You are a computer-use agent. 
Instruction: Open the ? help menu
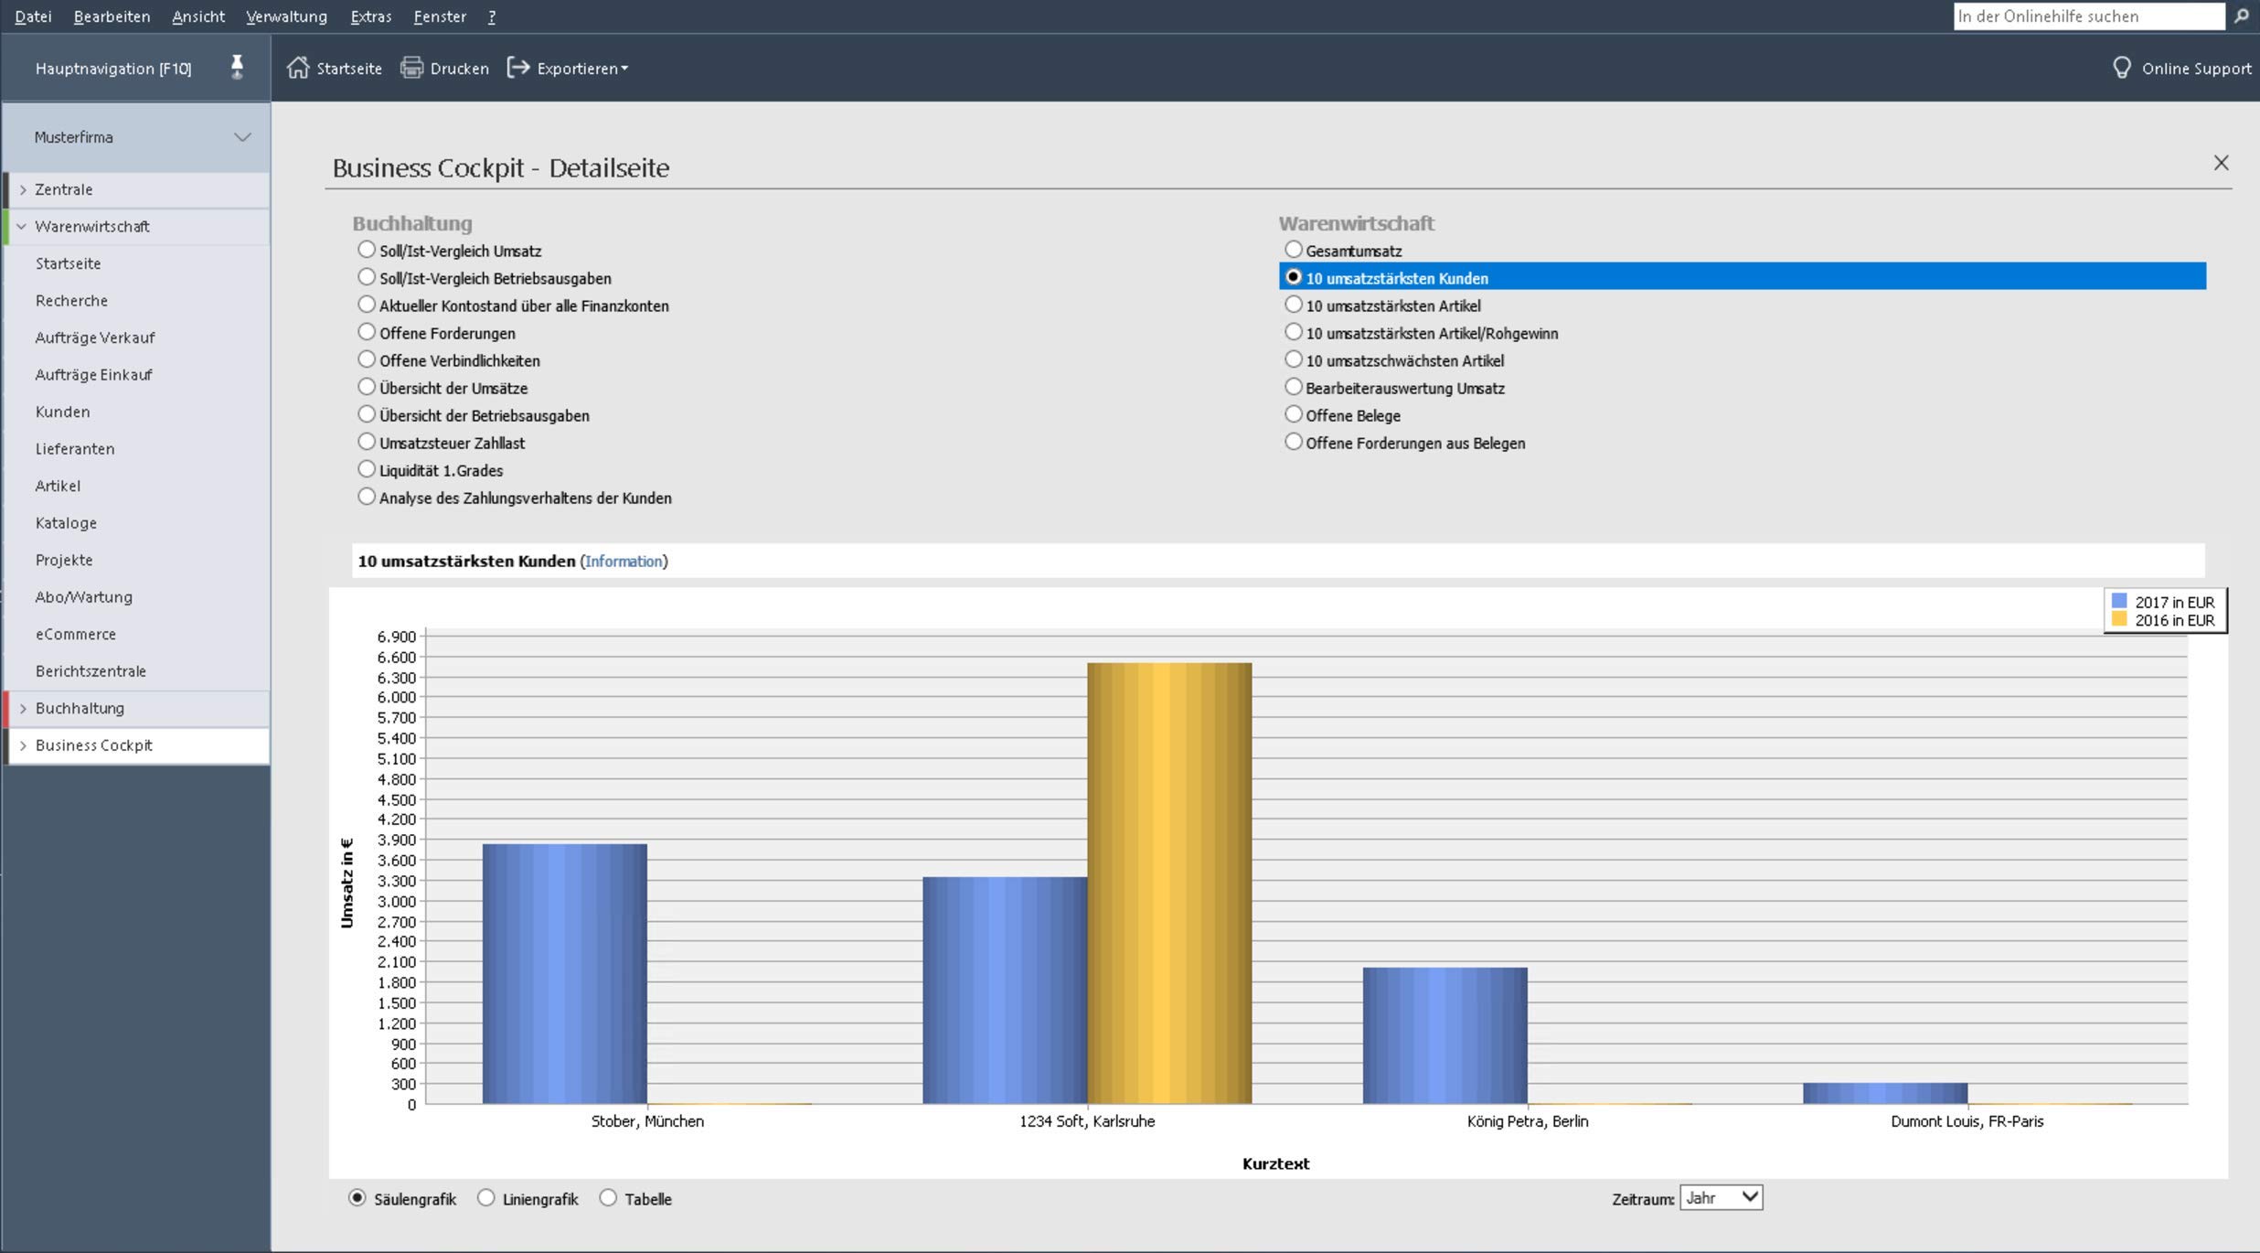click(492, 16)
